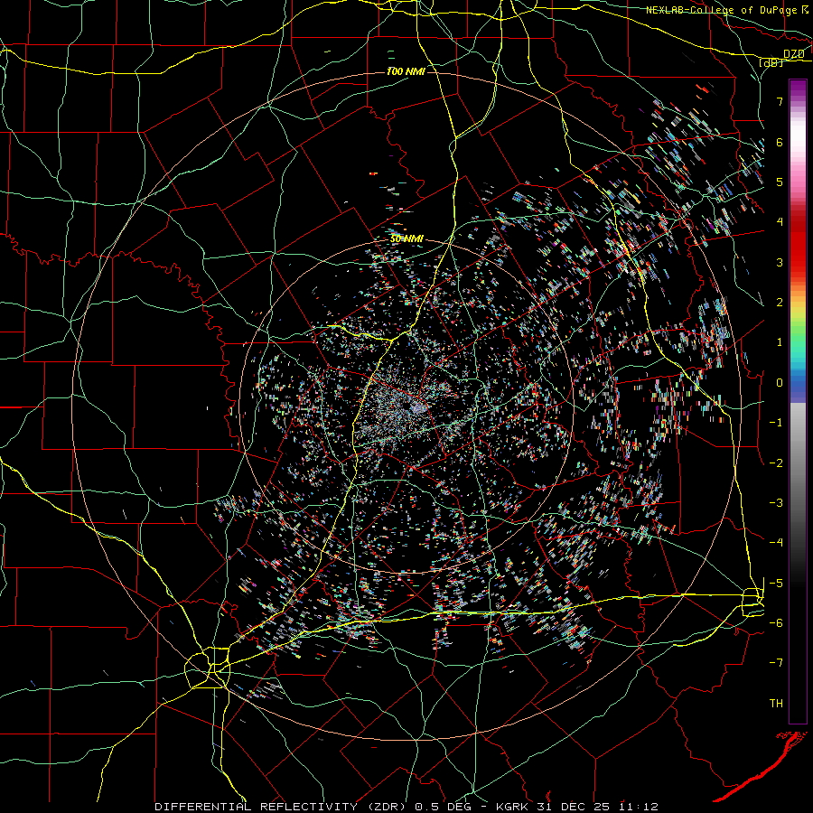Viewport: 813px width, 813px height.
Task: Click the 0.5 DEG elevation text
Action: point(443,807)
